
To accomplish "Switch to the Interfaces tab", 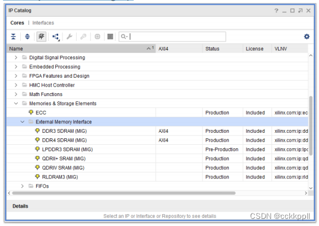I will pyautogui.click(x=43, y=23).
